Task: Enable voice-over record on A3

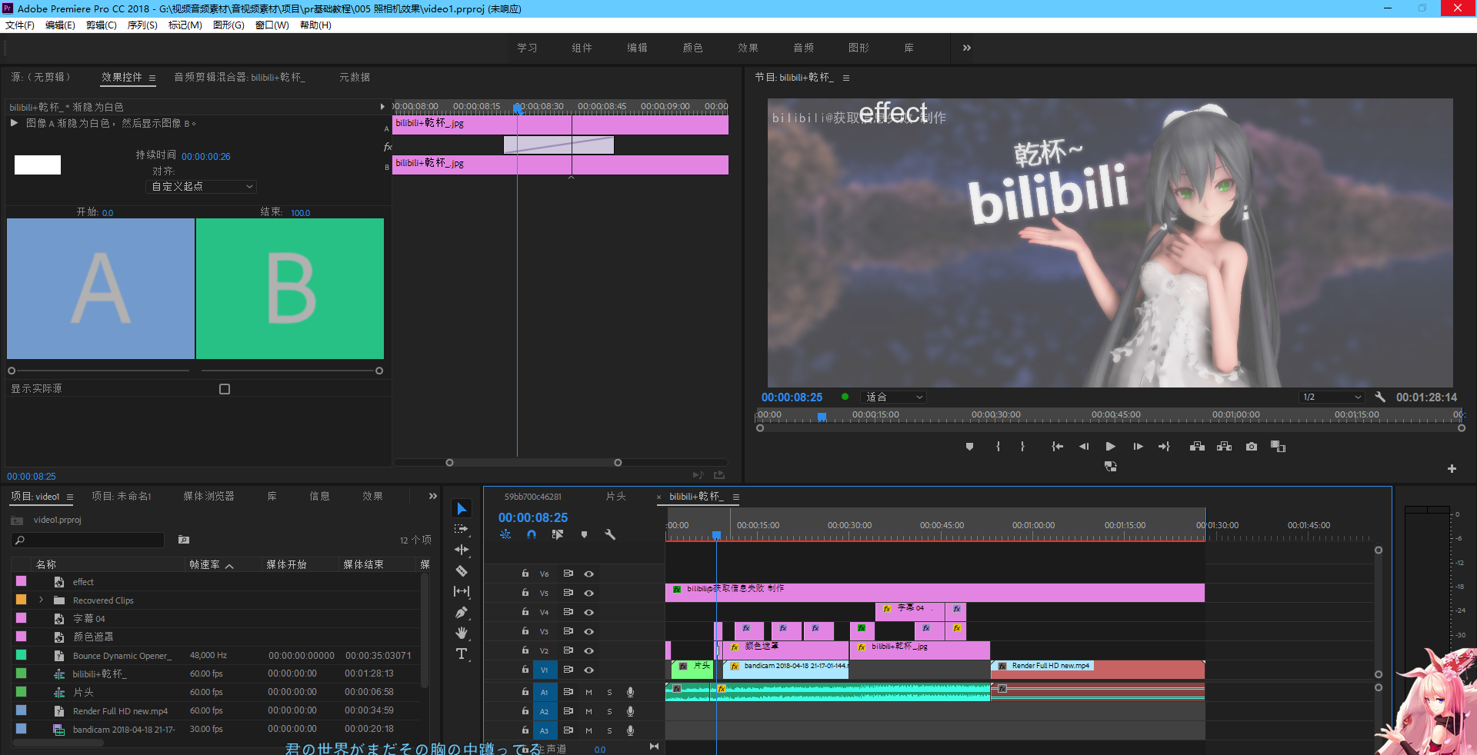Action: [630, 730]
